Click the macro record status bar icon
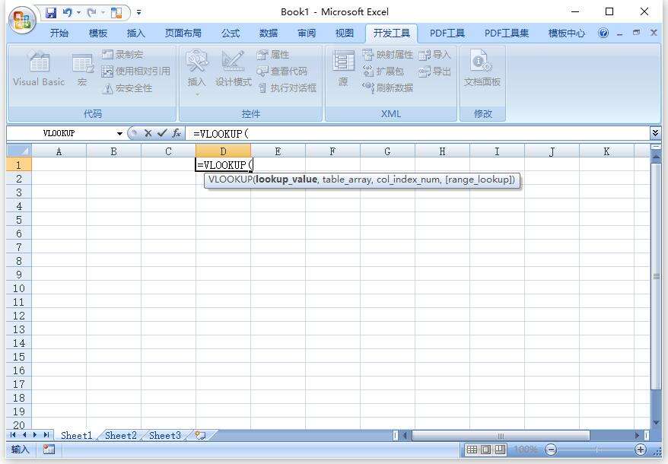Viewport: 668px width, 464px height. pyautogui.click(x=49, y=449)
